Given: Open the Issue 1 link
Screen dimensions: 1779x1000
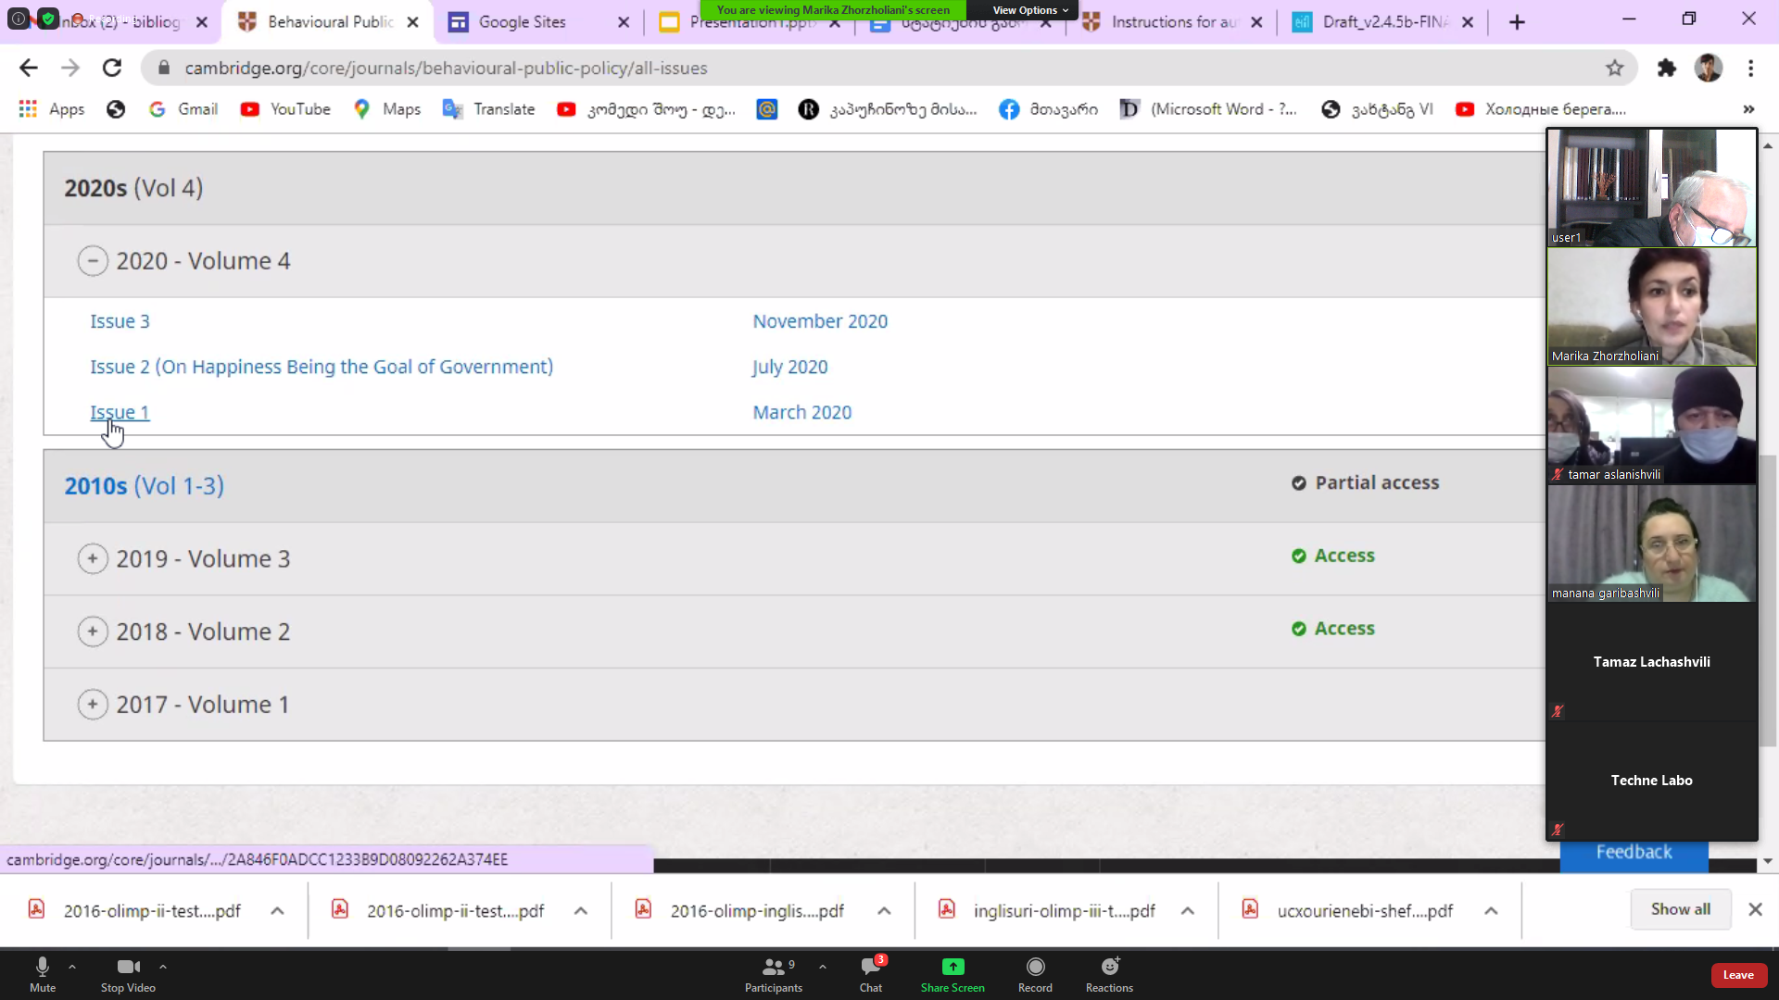Looking at the screenshot, I should point(120,413).
